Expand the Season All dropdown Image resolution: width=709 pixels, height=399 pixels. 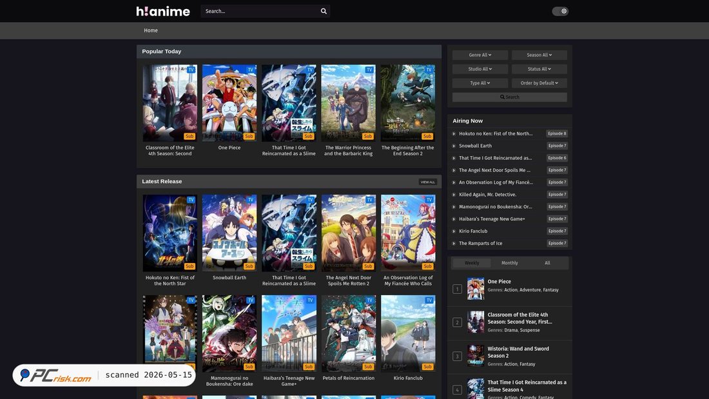pos(539,55)
